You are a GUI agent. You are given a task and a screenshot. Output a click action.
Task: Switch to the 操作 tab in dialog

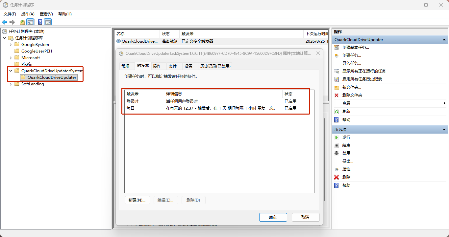click(x=157, y=66)
